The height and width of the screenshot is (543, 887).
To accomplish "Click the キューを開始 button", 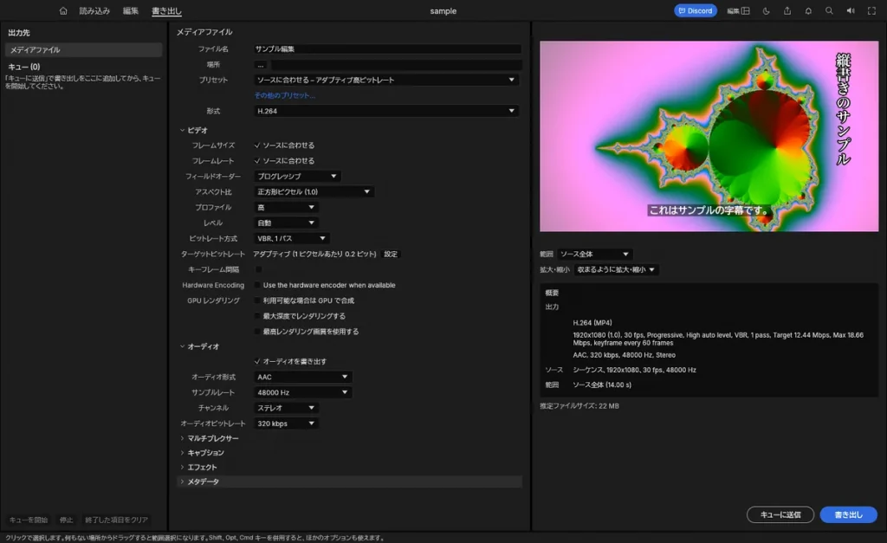I will coord(29,520).
